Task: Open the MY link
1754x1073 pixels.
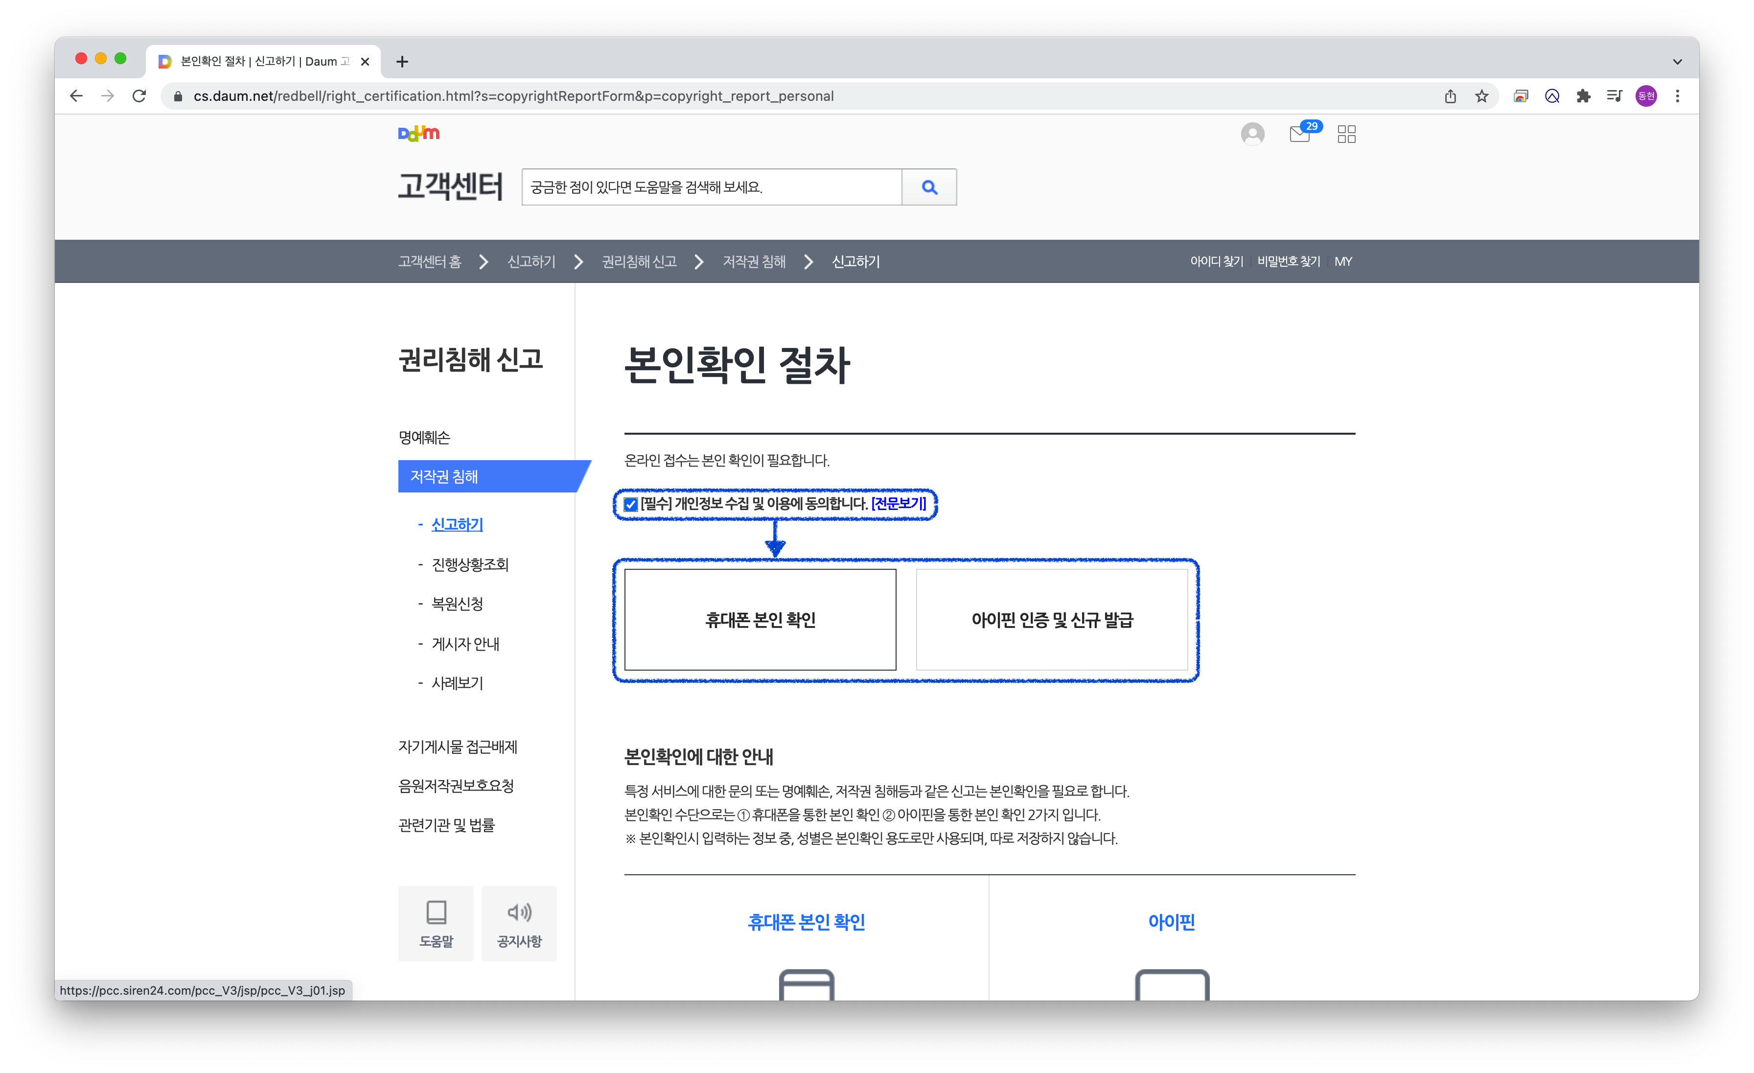Action: (x=1342, y=261)
